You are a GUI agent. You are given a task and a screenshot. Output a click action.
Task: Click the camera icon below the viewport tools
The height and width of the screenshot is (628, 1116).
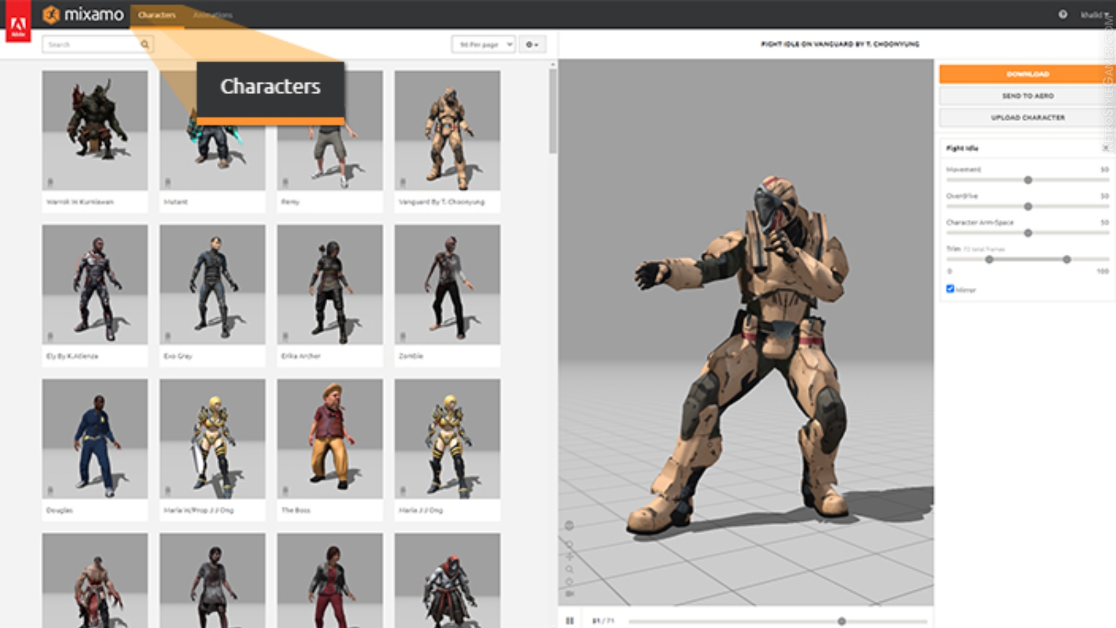click(570, 592)
